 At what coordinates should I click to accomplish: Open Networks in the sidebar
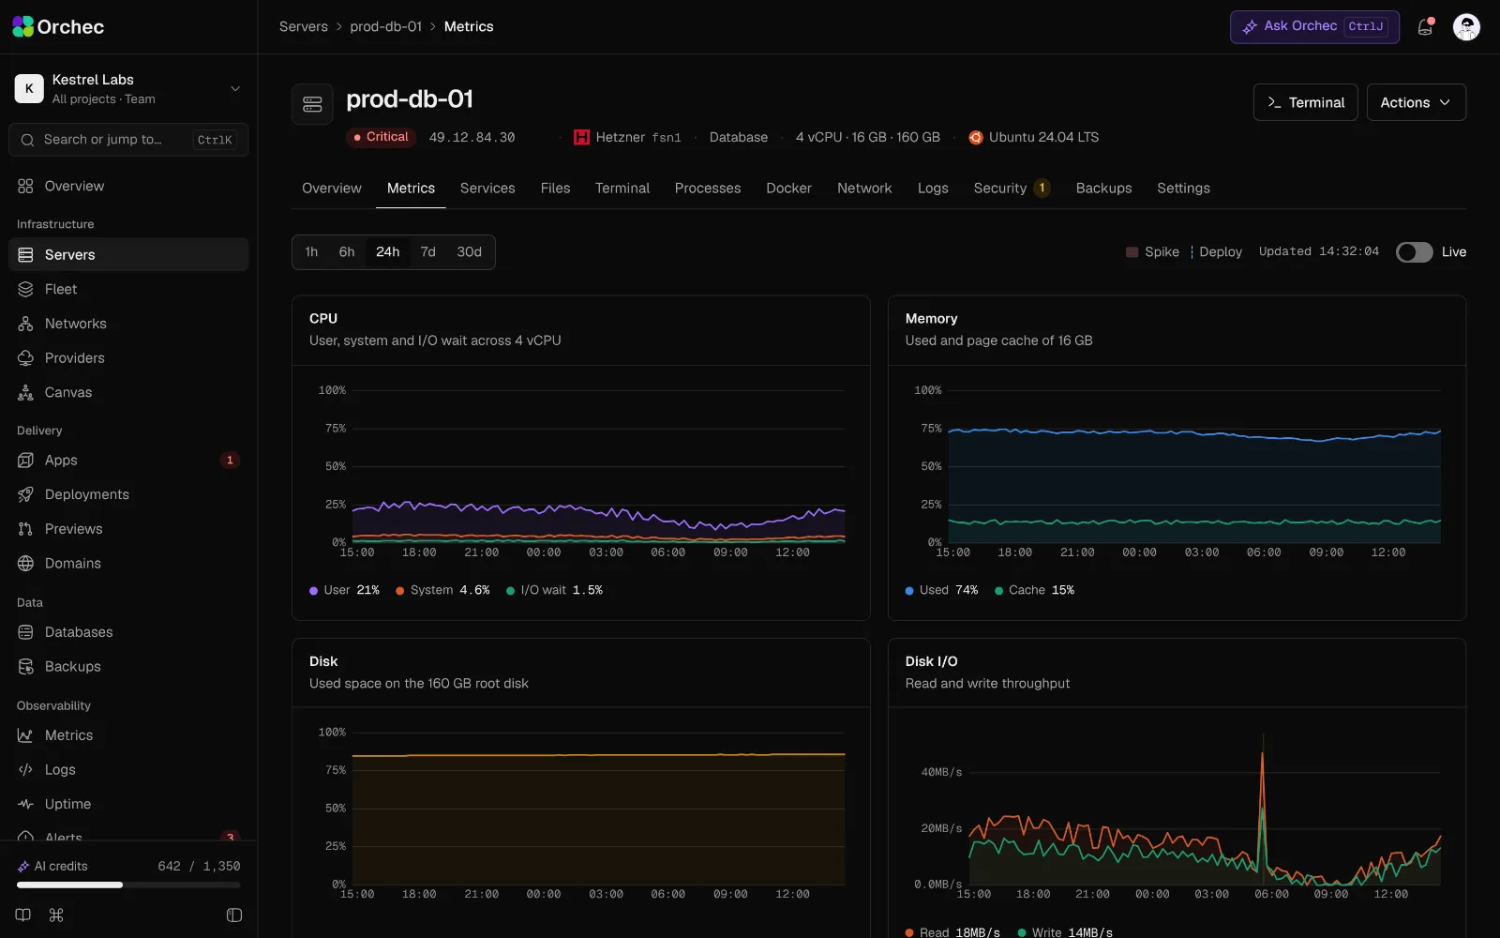(x=128, y=324)
